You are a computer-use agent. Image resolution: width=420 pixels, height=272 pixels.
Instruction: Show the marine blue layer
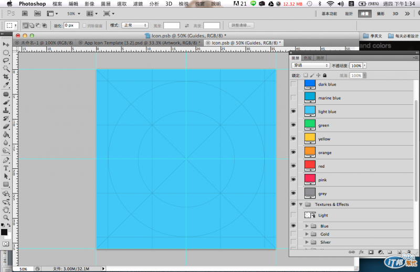coord(293,97)
